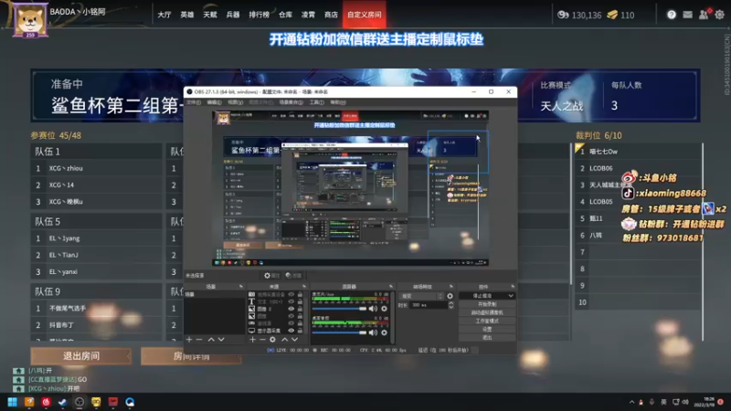Open Mic/Aux audio settings gear in mixer
Image resolution: width=731 pixels, height=411 pixels.
click(384, 309)
